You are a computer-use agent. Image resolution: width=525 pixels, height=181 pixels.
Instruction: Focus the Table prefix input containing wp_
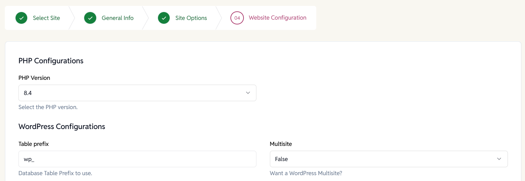(x=137, y=159)
